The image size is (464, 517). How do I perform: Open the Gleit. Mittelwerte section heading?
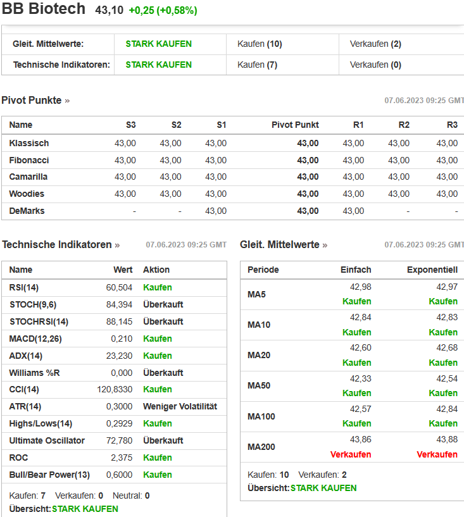coord(279,244)
